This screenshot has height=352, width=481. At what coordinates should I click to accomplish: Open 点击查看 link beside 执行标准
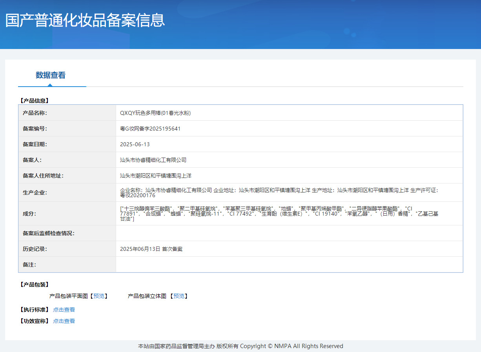(x=64, y=310)
